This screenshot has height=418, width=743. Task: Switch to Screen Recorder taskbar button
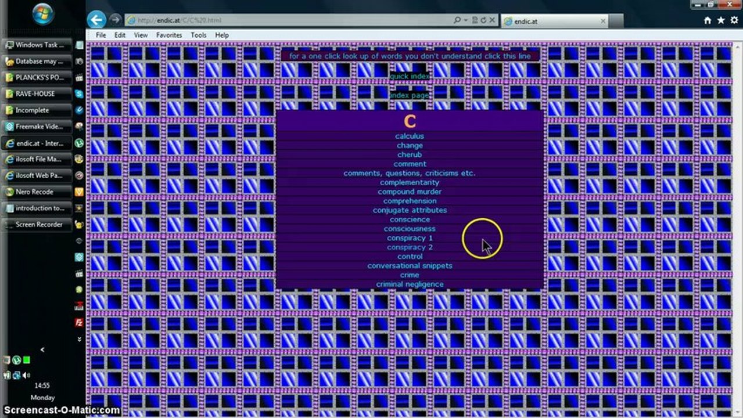(x=38, y=224)
